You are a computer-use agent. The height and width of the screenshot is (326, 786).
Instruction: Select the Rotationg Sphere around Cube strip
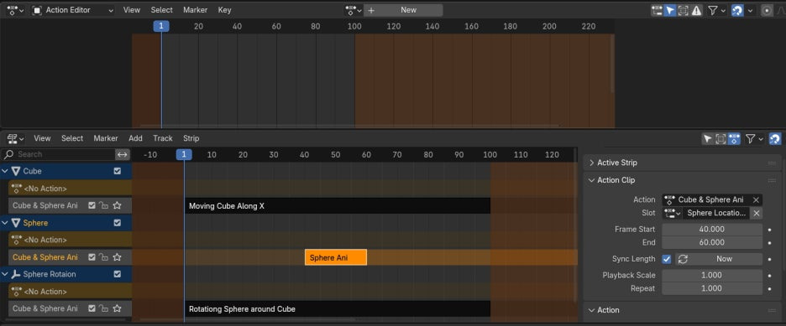click(x=338, y=308)
